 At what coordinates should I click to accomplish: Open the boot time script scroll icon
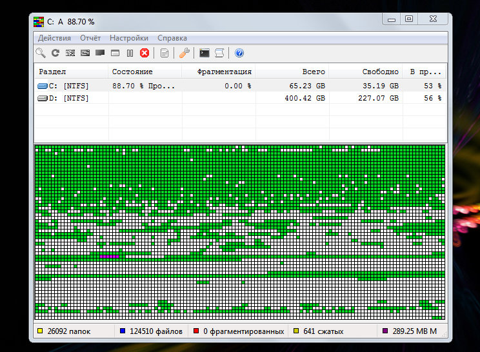tap(219, 53)
